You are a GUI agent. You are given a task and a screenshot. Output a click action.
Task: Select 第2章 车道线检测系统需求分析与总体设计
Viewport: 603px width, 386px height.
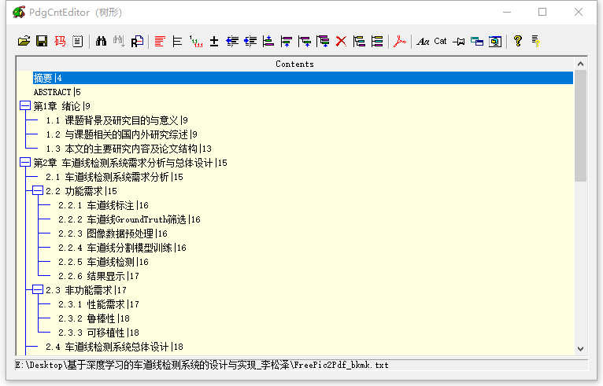[131, 163]
